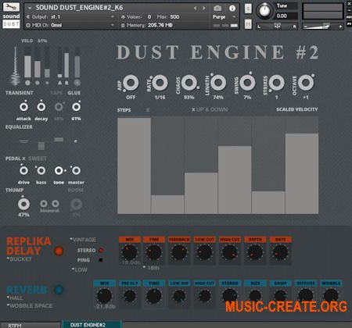Click the THUMP knob showing 47%
The width and height of the screenshot is (352, 328).
(23, 204)
